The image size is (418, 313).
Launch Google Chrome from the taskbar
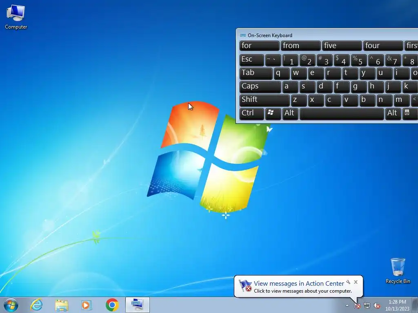(112, 305)
